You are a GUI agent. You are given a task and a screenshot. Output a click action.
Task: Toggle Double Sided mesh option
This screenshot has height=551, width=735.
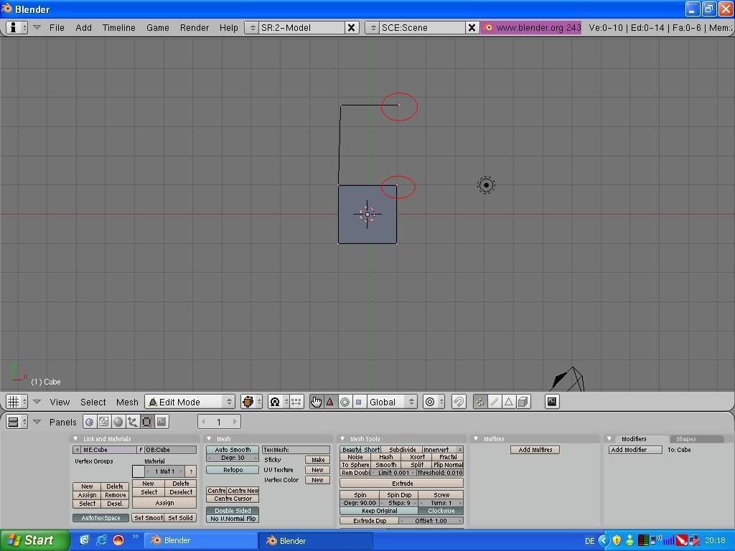pyautogui.click(x=233, y=511)
